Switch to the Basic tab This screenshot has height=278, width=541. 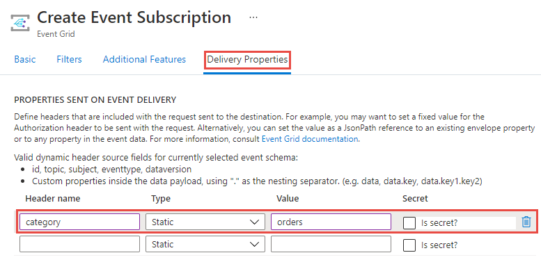[x=25, y=60]
